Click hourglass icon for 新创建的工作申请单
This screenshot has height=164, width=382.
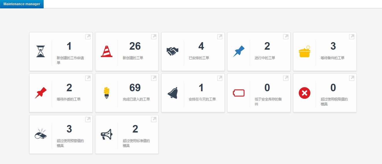pyautogui.click(x=41, y=51)
